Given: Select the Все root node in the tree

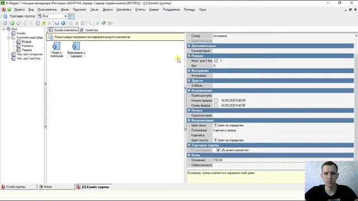Looking at the screenshot, I should (x=14, y=29).
